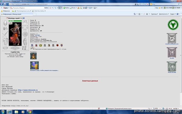
Task: Click the Bing search magnifier icon
Action: coord(179,4)
